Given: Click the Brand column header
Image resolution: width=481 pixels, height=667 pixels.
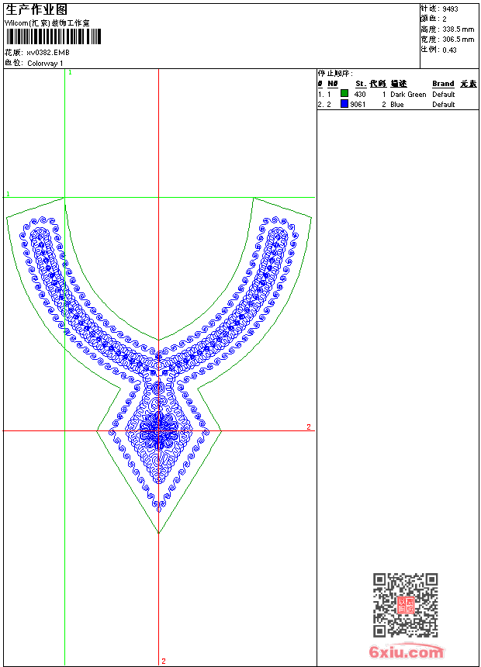Looking at the screenshot, I should 443,84.
